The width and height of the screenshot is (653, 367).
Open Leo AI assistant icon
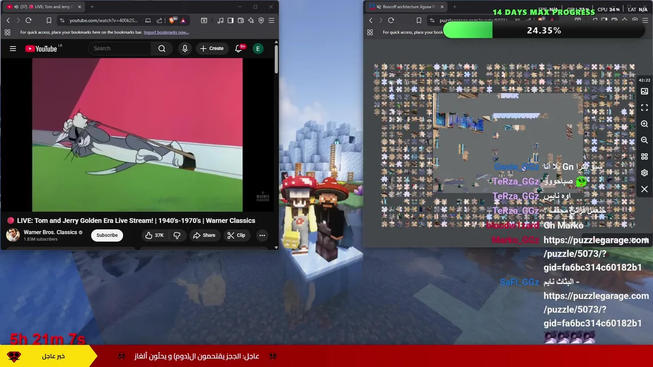click(x=251, y=20)
